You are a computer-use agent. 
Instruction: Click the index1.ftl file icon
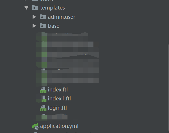click(x=44, y=99)
